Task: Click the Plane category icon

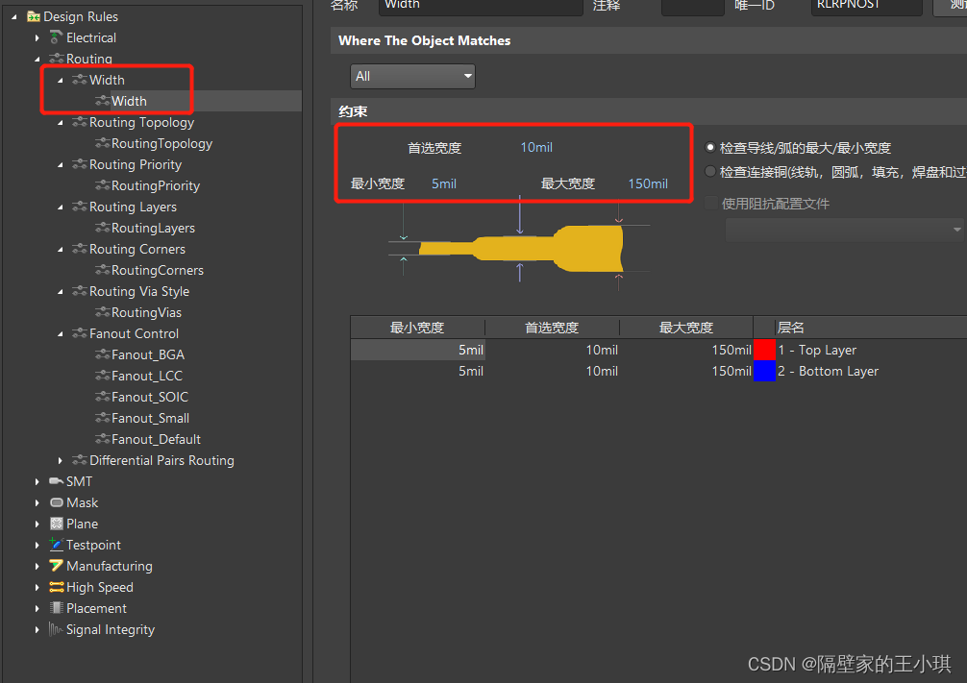Action: pyautogui.click(x=56, y=524)
